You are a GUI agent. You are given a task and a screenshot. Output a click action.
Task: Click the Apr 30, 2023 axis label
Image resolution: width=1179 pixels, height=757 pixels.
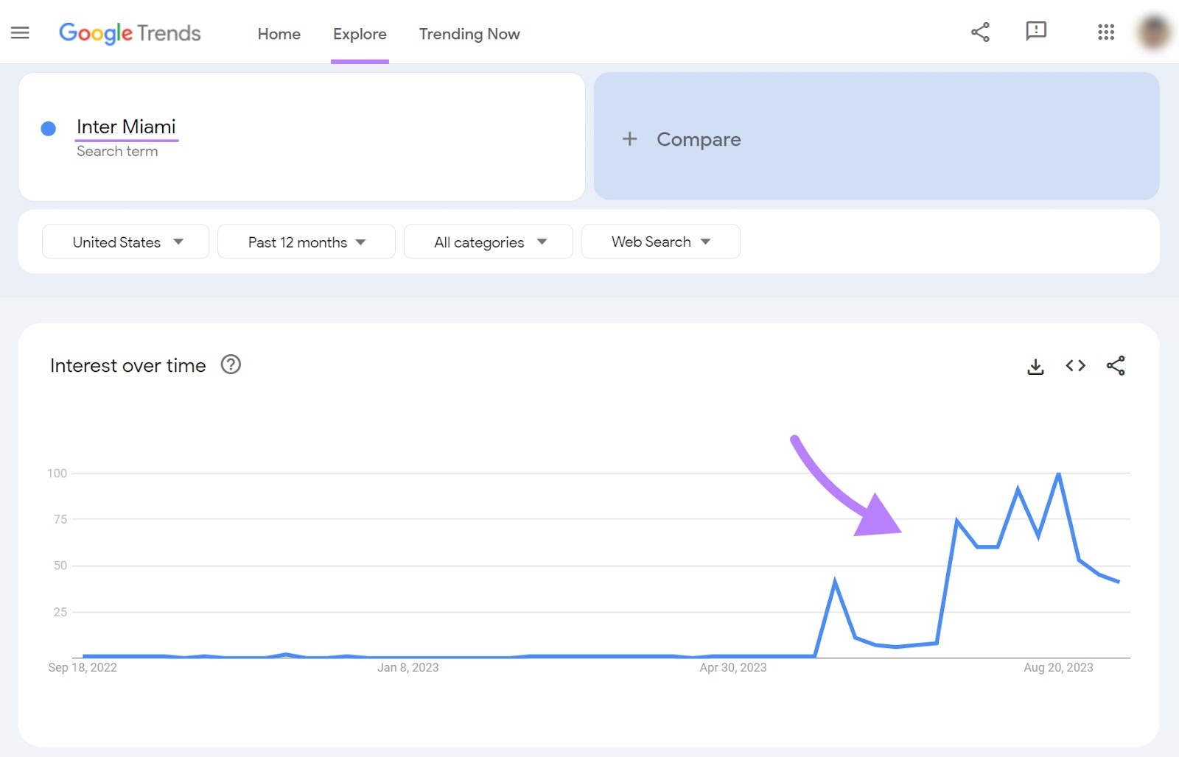click(x=733, y=667)
